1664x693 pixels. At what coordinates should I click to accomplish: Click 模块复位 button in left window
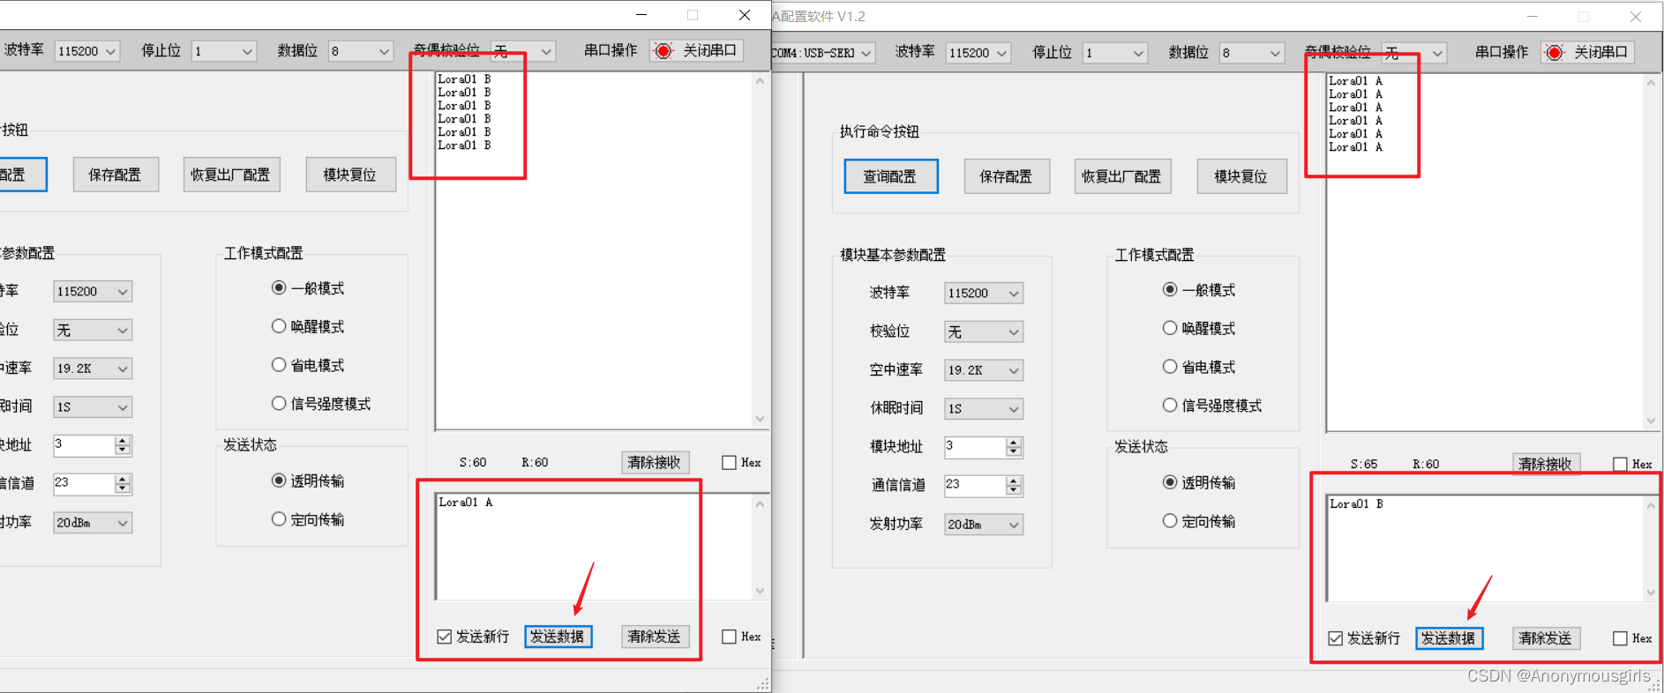350,175
